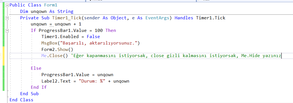Collapse the Timer1_Tick Sub outline region
Screen dimensions: 293x103
(7, 18)
